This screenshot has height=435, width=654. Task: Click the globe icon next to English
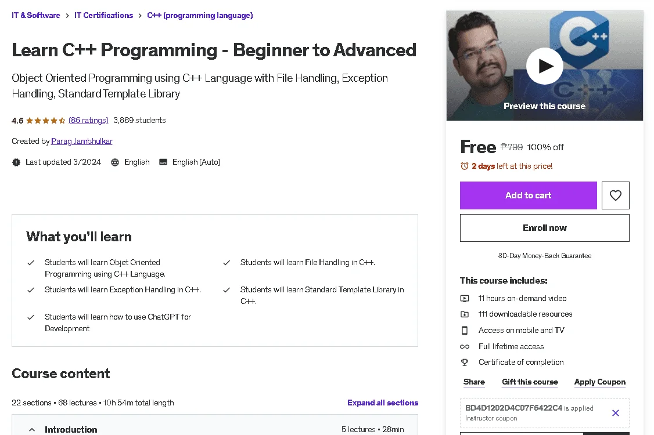click(x=115, y=162)
